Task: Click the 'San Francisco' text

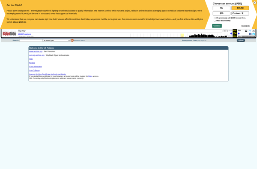Action: point(50,51)
